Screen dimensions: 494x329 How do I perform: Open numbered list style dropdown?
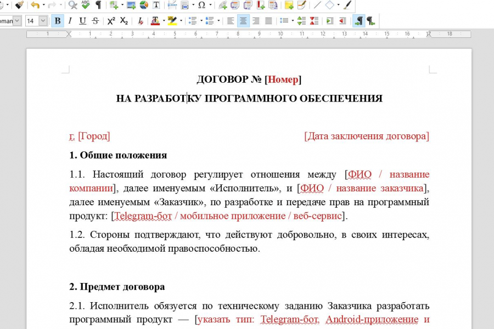pos(218,21)
